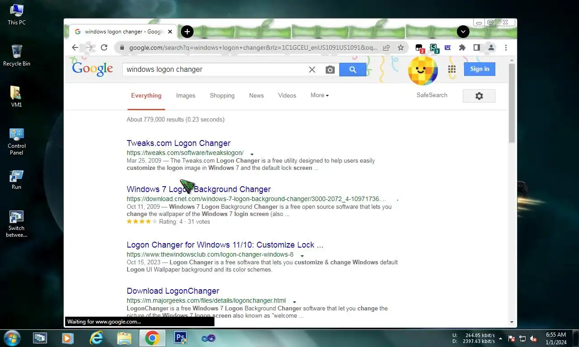Image resolution: width=579 pixels, height=347 pixels.
Task: Expand thewindowsclub.com result options arrow
Action: 302,255
